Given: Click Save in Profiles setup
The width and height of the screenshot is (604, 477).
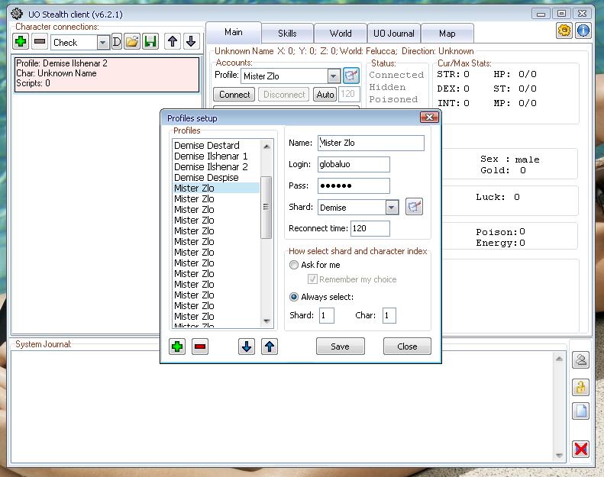Looking at the screenshot, I should pyautogui.click(x=340, y=346).
